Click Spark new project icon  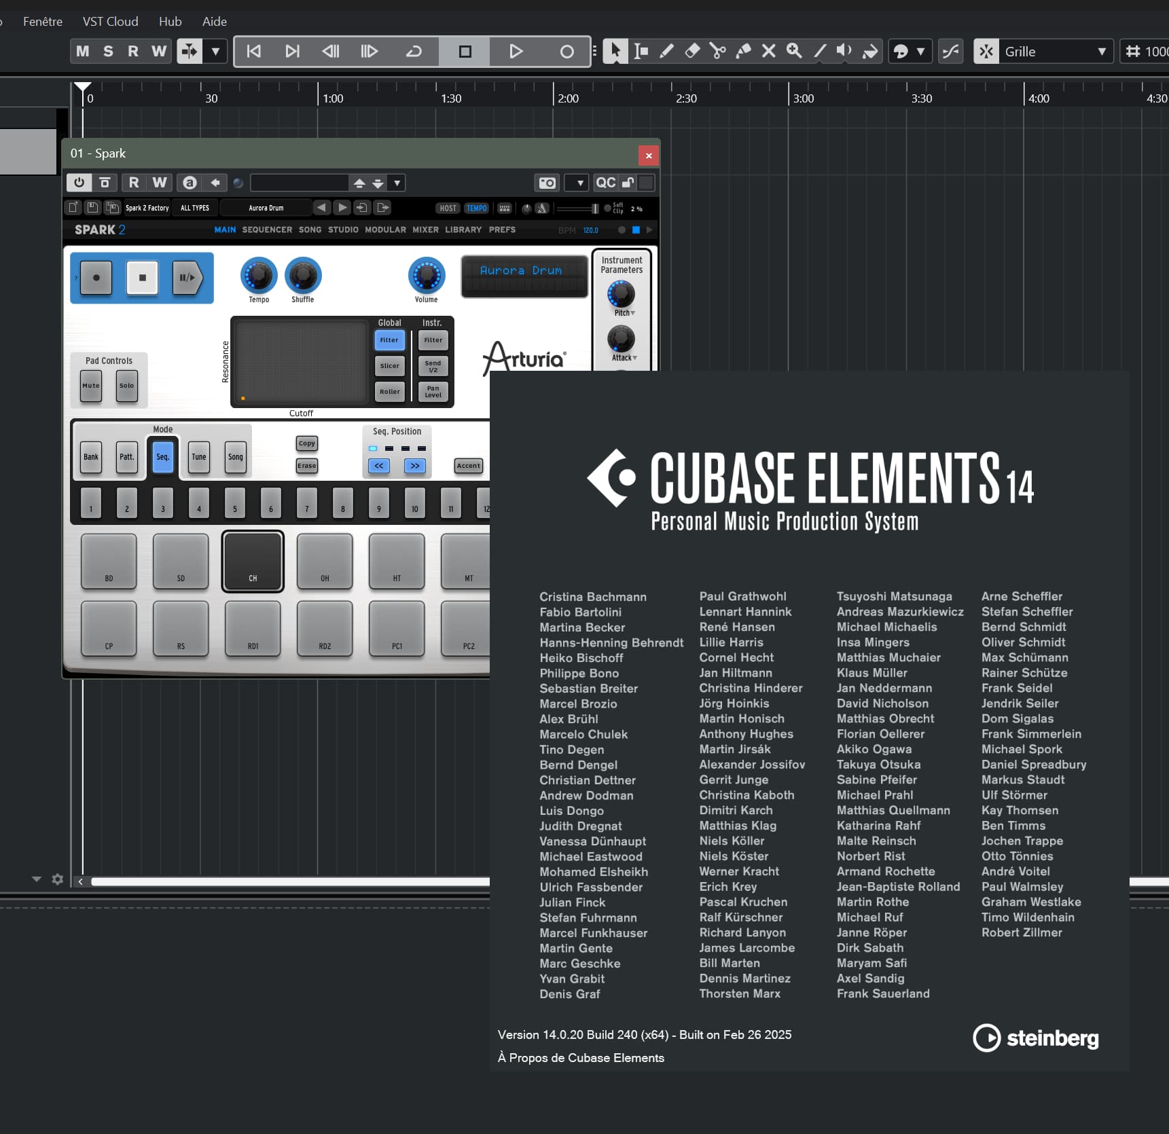pyautogui.click(x=73, y=207)
